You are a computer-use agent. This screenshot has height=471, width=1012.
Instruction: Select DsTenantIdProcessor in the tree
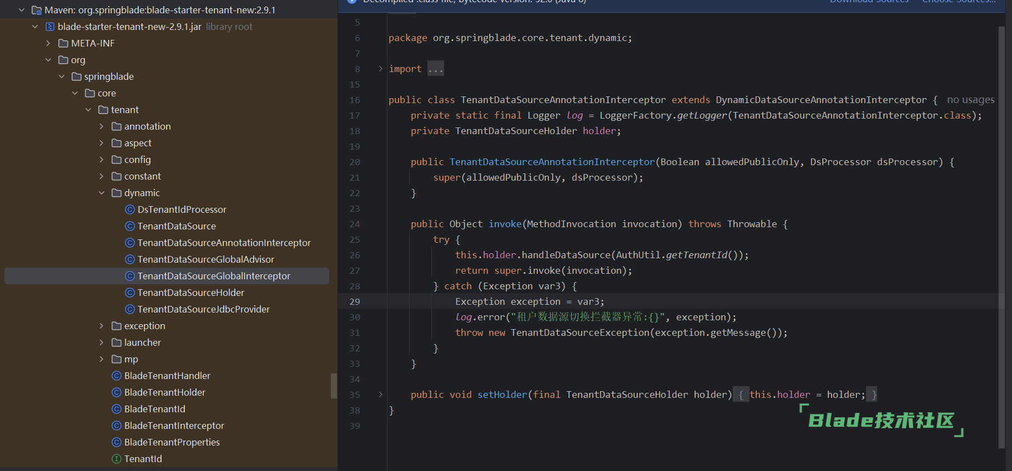click(x=182, y=209)
